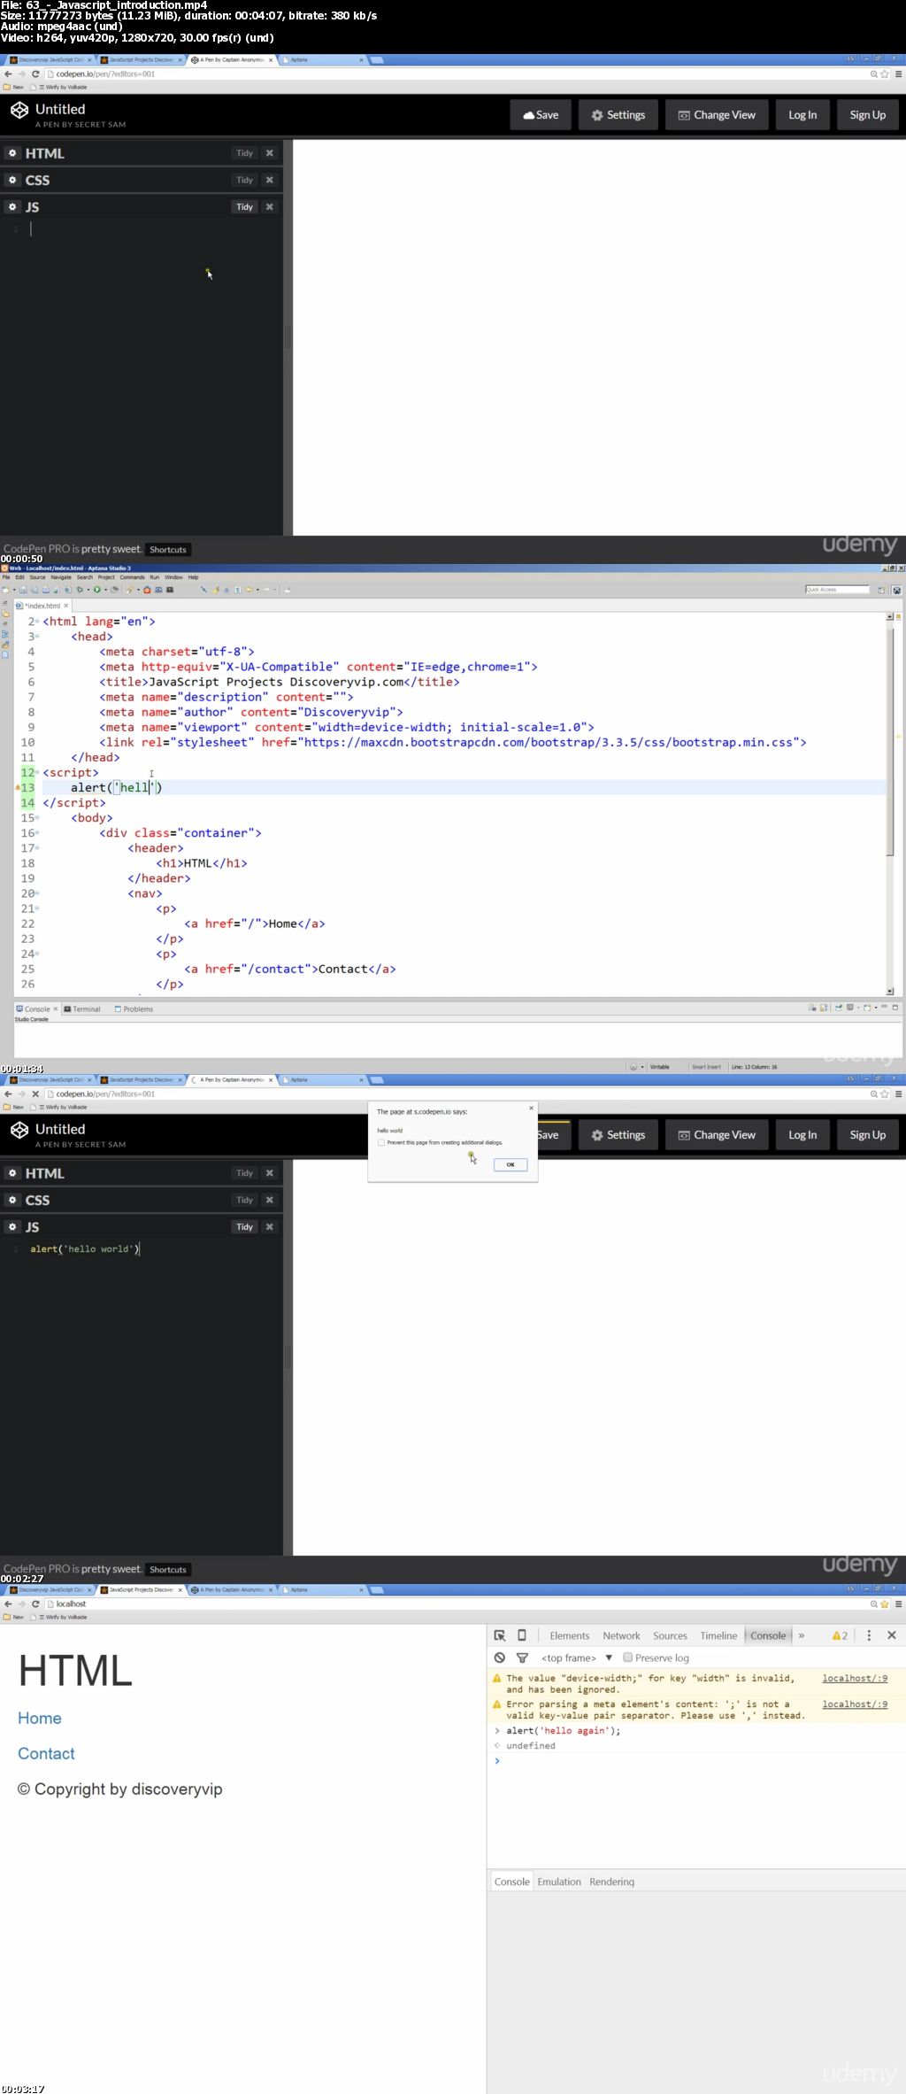Viewport: 906px width, 2094px height.
Task: Reload the page in the empty-JS CodePen frame
Action: [35, 74]
